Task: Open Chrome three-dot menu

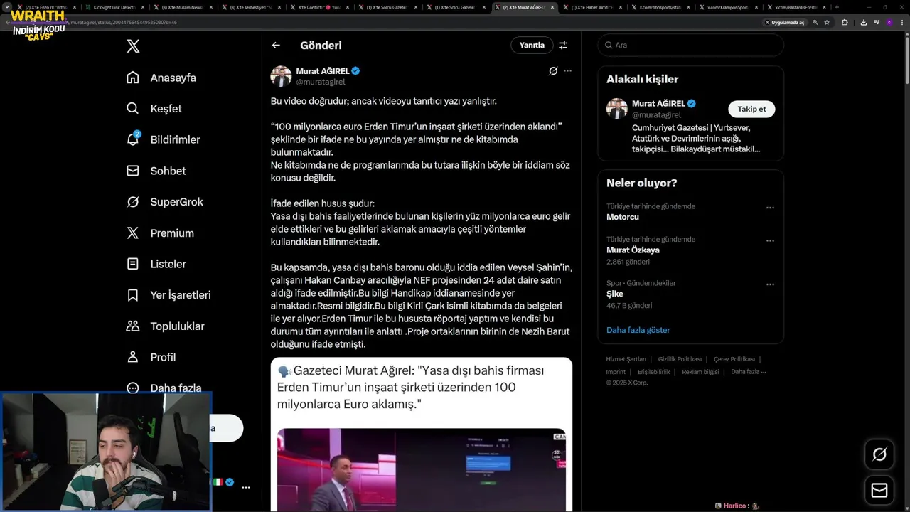Action: point(902,22)
